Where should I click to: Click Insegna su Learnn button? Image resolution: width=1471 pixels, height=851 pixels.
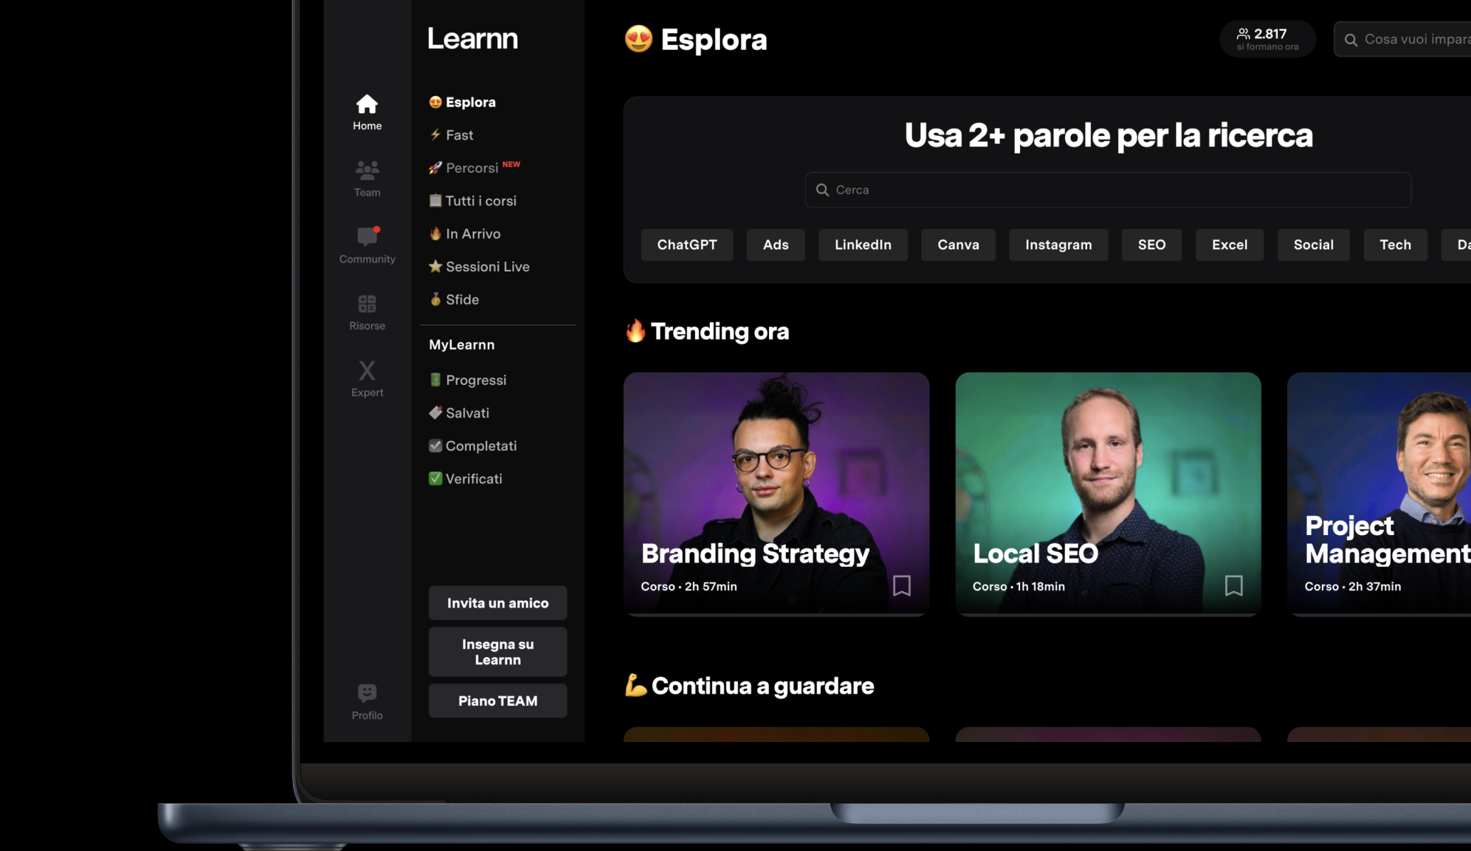click(x=497, y=652)
